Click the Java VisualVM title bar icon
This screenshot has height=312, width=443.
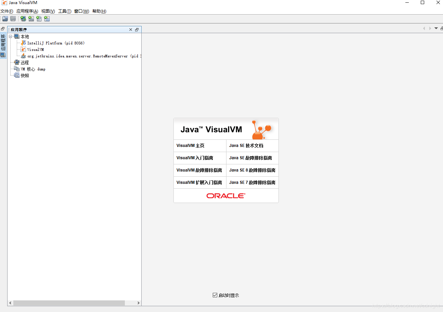4,3
